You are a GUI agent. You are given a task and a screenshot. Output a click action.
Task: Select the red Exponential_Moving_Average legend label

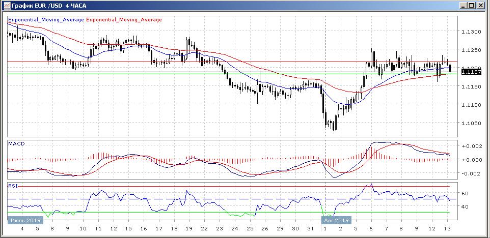(124, 20)
